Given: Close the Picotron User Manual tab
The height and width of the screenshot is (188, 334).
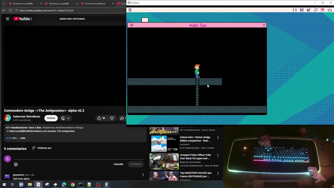Looking at the screenshot, I should click(113, 4).
